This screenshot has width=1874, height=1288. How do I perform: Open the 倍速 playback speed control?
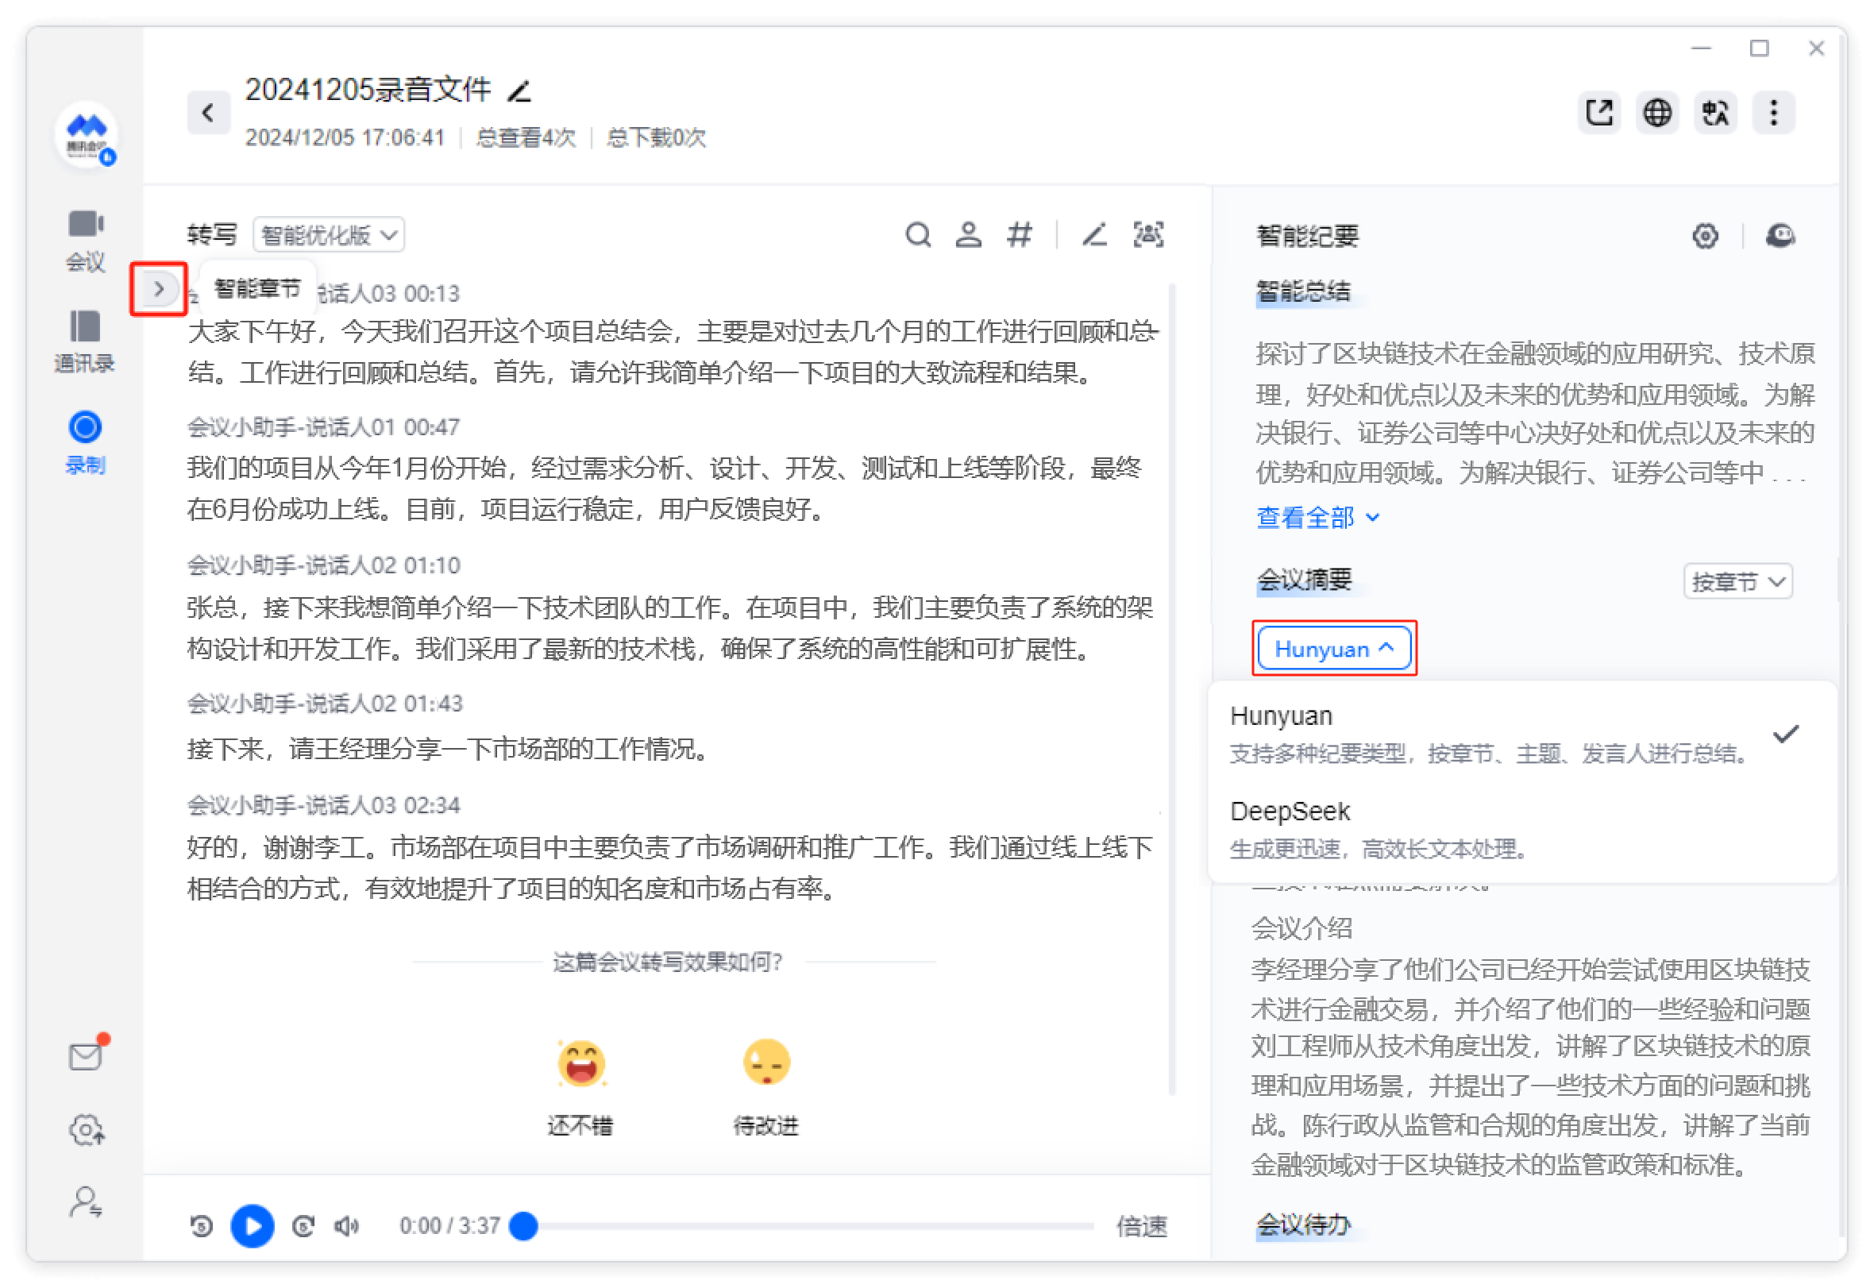coord(1141,1227)
